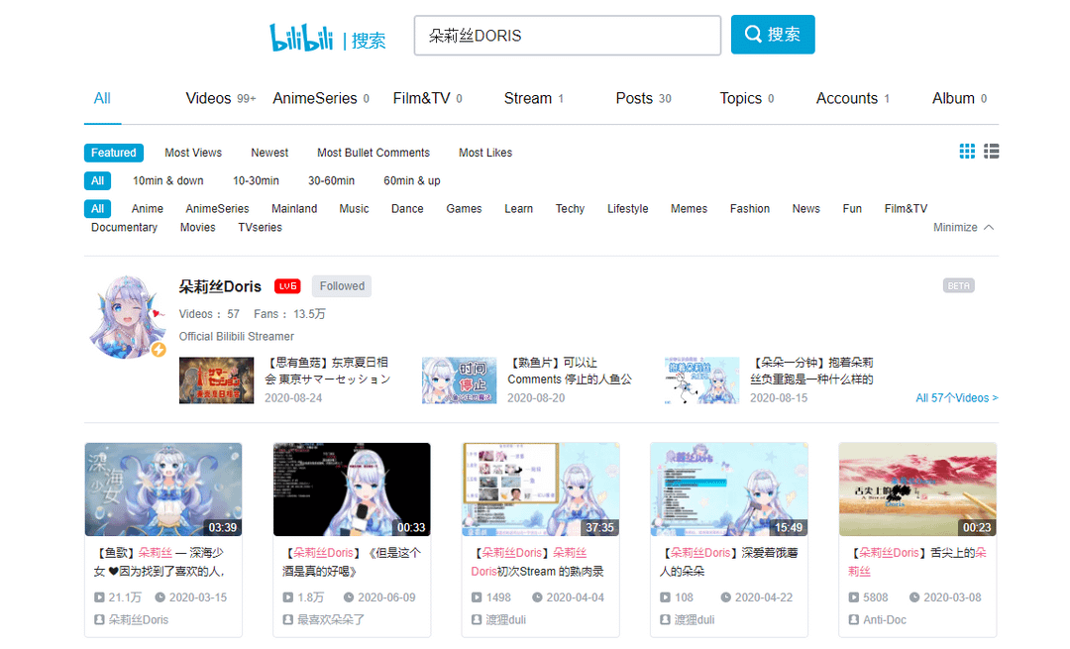1070x649 pixels.
Task: Click the BETA badge
Action: pyautogui.click(x=957, y=284)
